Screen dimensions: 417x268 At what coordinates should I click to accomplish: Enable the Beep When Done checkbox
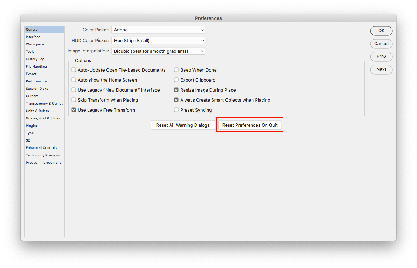(x=176, y=70)
